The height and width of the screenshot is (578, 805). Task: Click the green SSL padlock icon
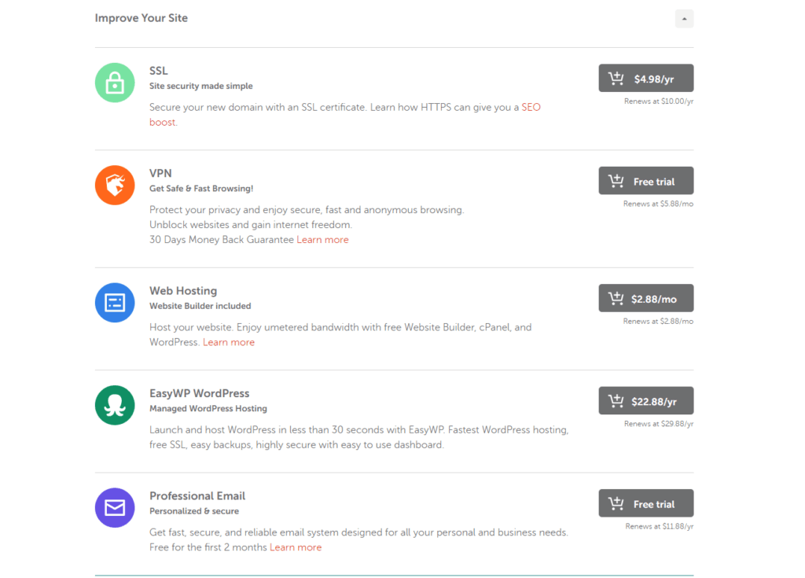coord(115,83)
